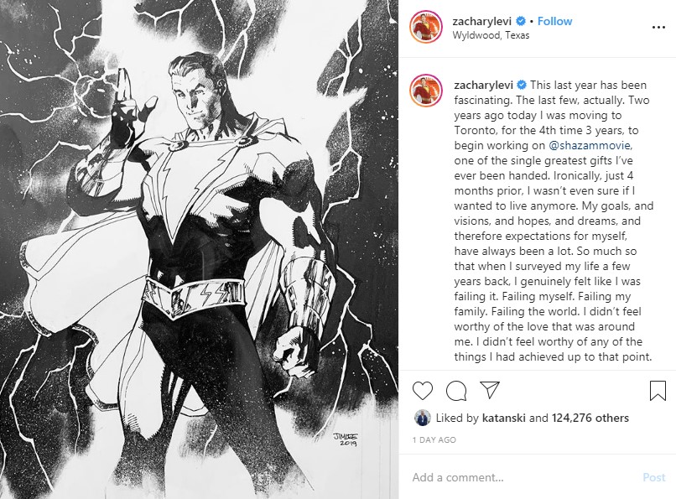Click the blue Follow button

coord(554,21)
